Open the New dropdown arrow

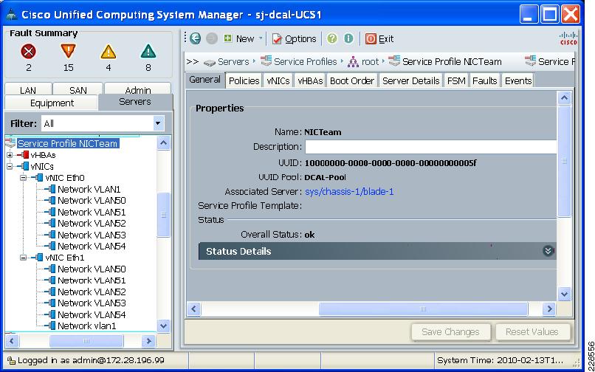click(261, 38)
